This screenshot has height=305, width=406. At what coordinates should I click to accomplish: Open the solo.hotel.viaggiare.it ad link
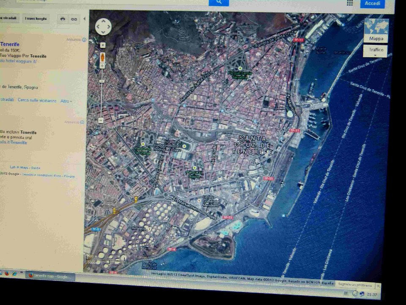(18, 61)
